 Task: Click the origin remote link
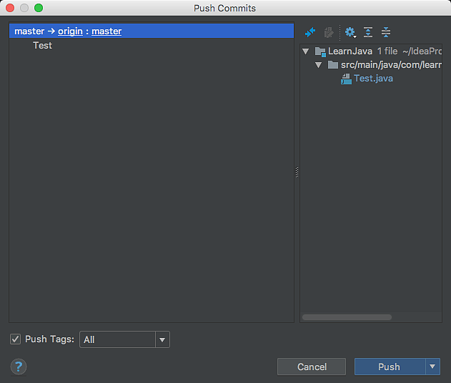tap(71, 31)
